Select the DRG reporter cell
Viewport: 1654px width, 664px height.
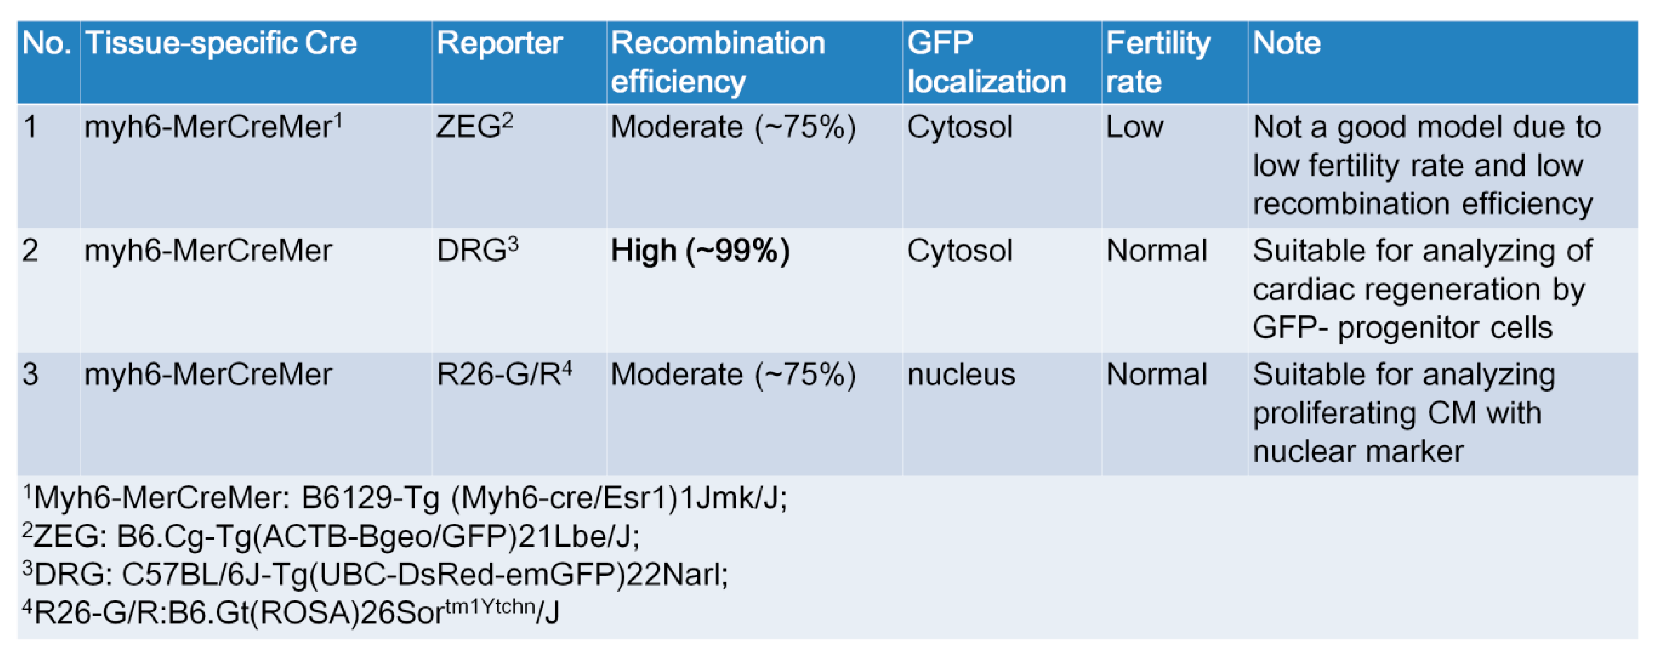pyautogui.click(x=476, y=250)
